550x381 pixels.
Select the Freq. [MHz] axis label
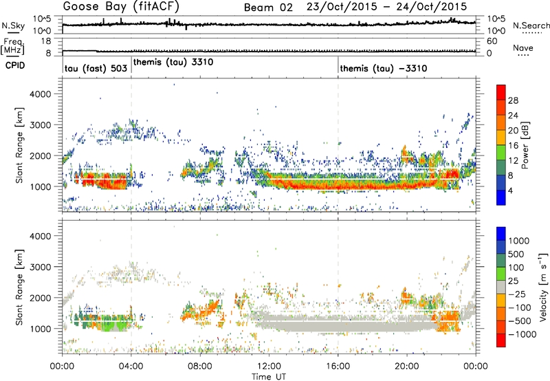pos(13,47)
